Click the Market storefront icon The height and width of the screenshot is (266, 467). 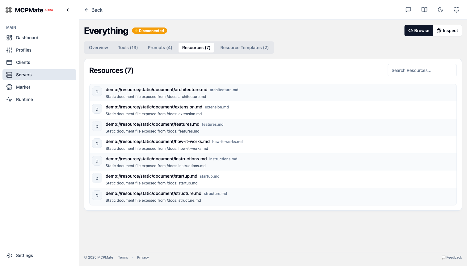point(9,87)
